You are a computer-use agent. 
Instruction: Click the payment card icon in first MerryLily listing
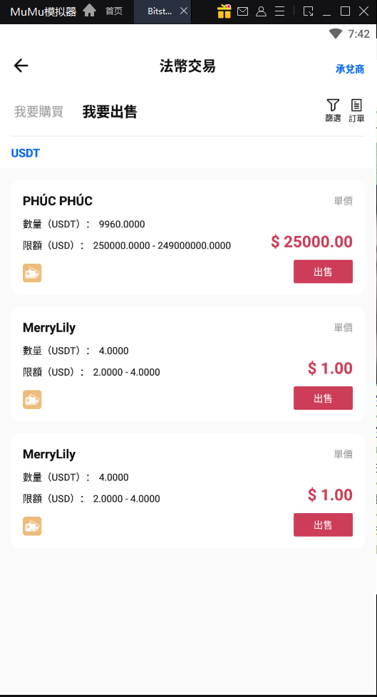coord(32,400)
